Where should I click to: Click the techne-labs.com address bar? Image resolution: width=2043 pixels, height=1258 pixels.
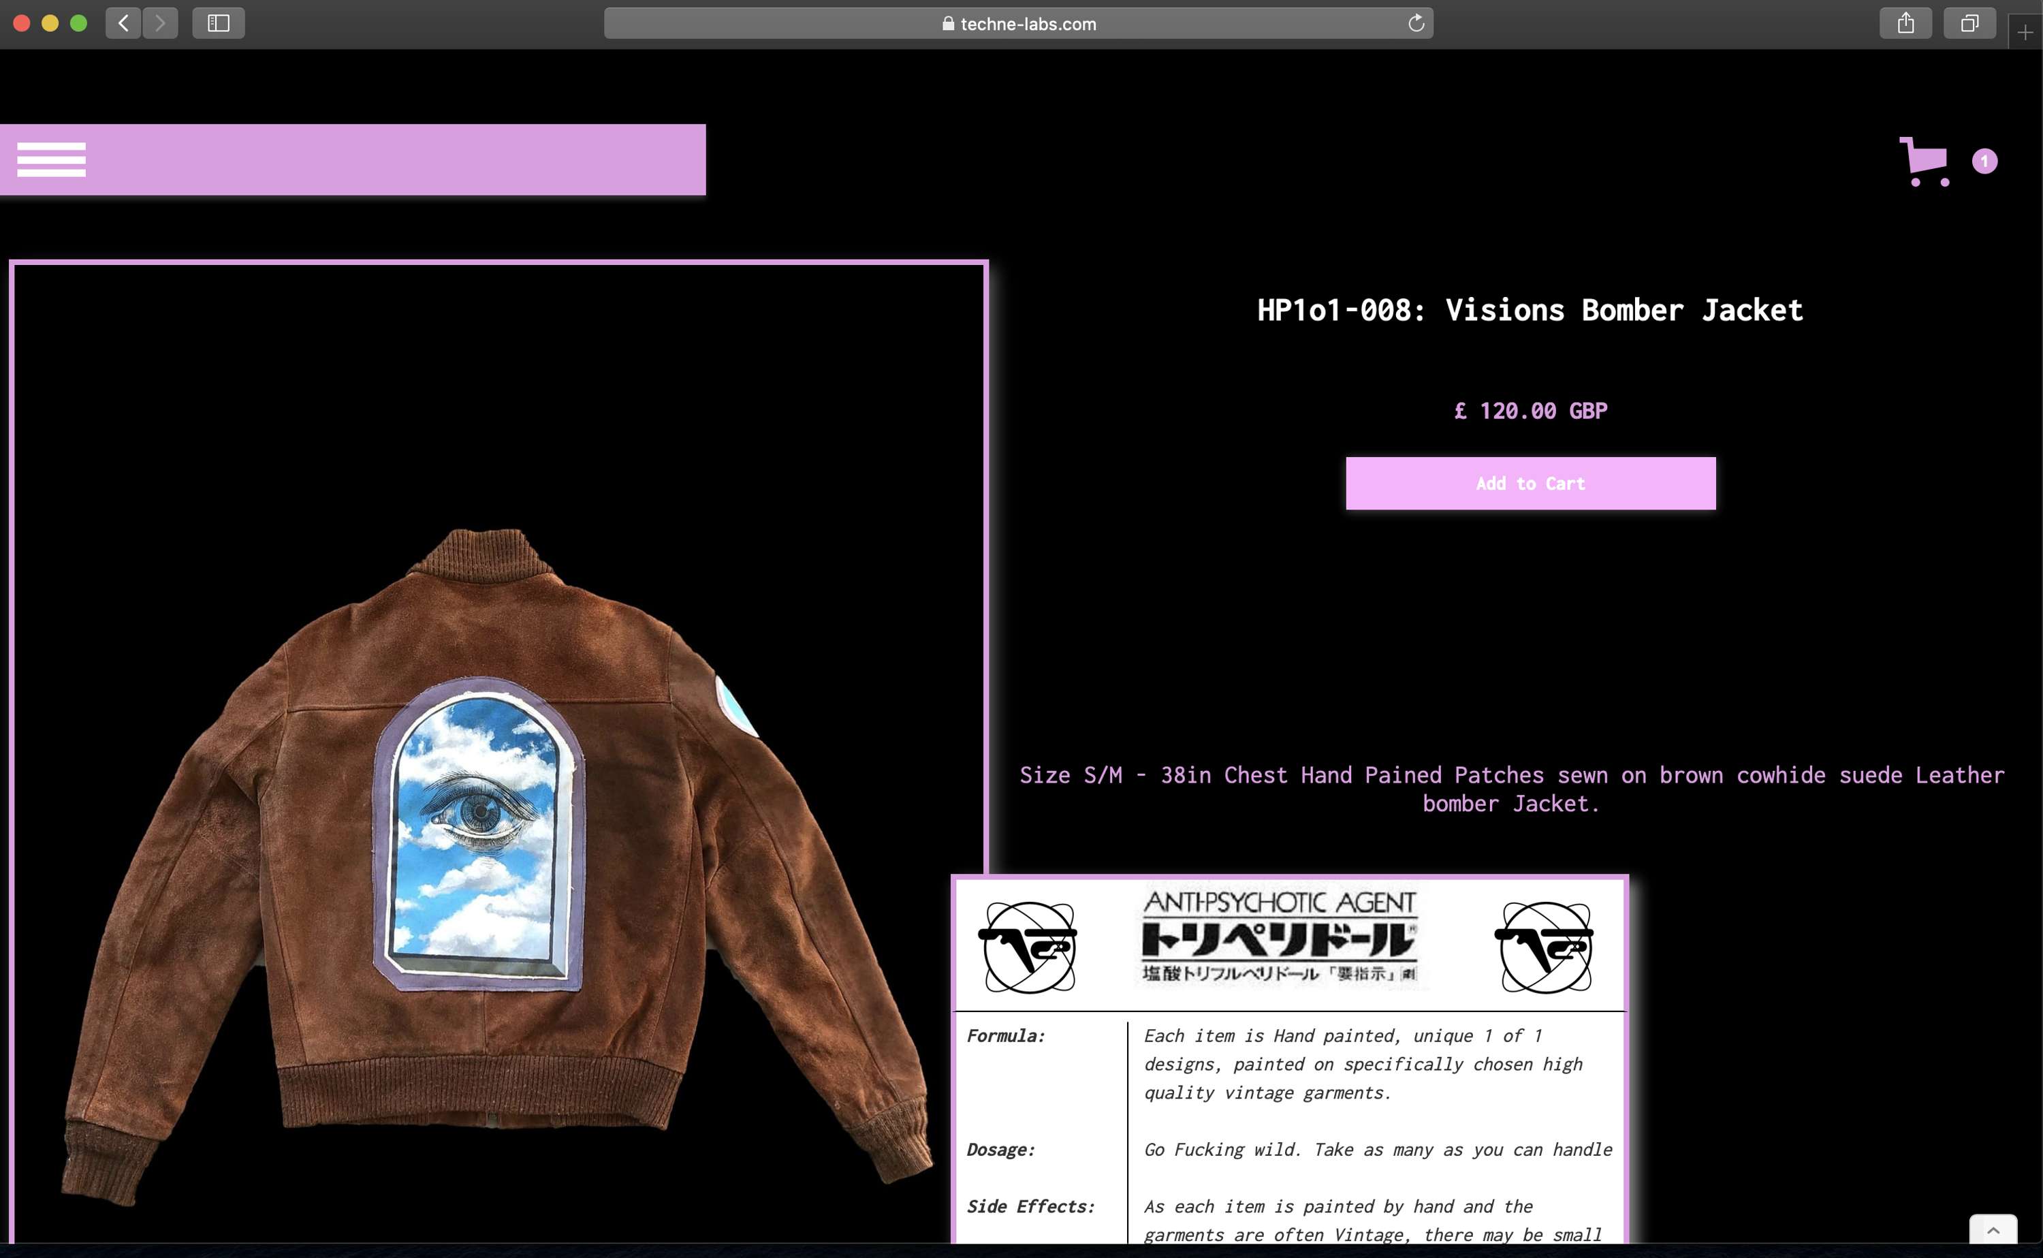[x=1018, y=23]
